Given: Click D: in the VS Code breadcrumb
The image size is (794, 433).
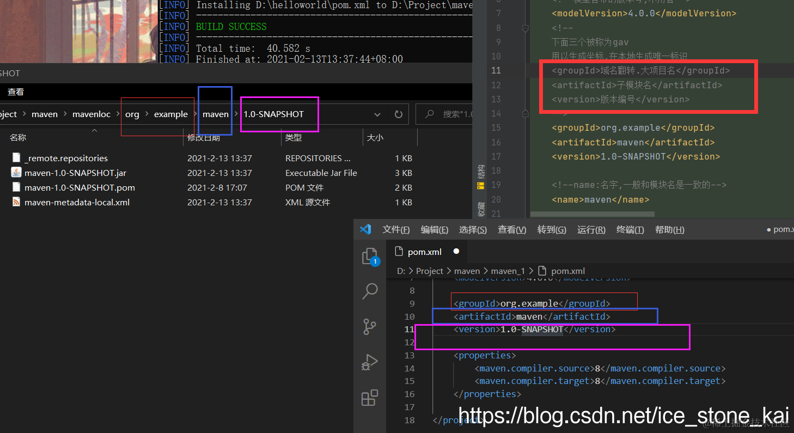Looking at the screenshot, I should coord(401,271).
